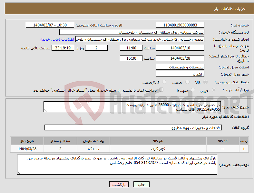The height and width of the screenshot is (193, 254).
Task: Click the goods code cell showing --
Action: point(223,149)
